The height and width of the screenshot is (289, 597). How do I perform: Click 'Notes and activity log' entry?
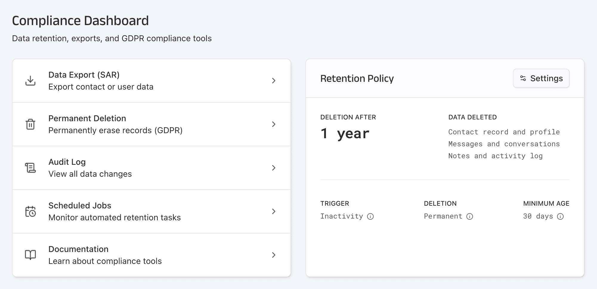[x=496, y=156]
